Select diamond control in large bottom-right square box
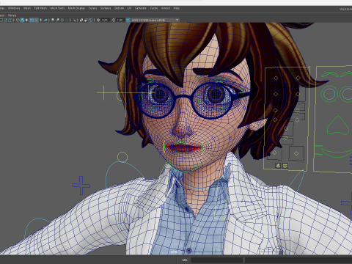352x264 pixels. pyautogui.click(x=296, y=153)
